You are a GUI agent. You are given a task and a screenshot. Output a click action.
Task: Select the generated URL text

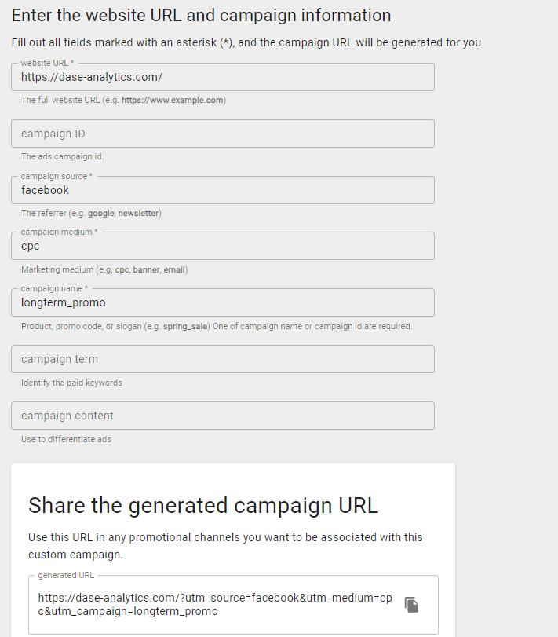[x=215, y=605]
